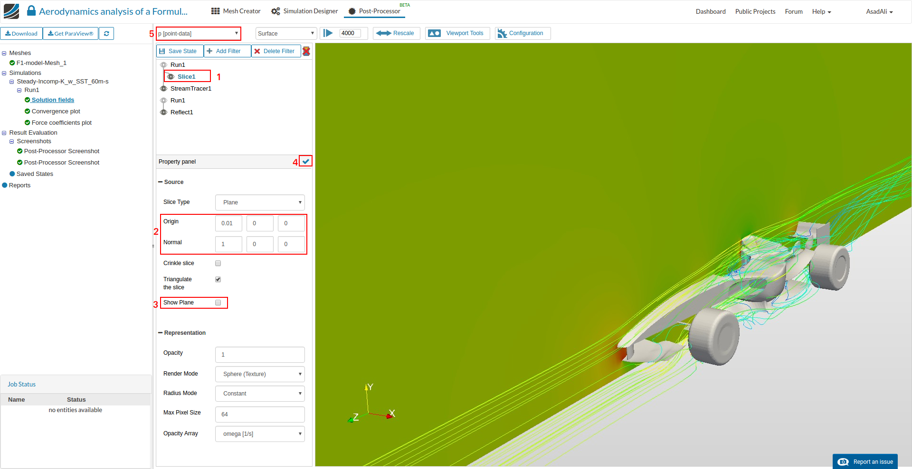
Task: Switch to the Mesh Creator tab
Action: coord(236,11)
